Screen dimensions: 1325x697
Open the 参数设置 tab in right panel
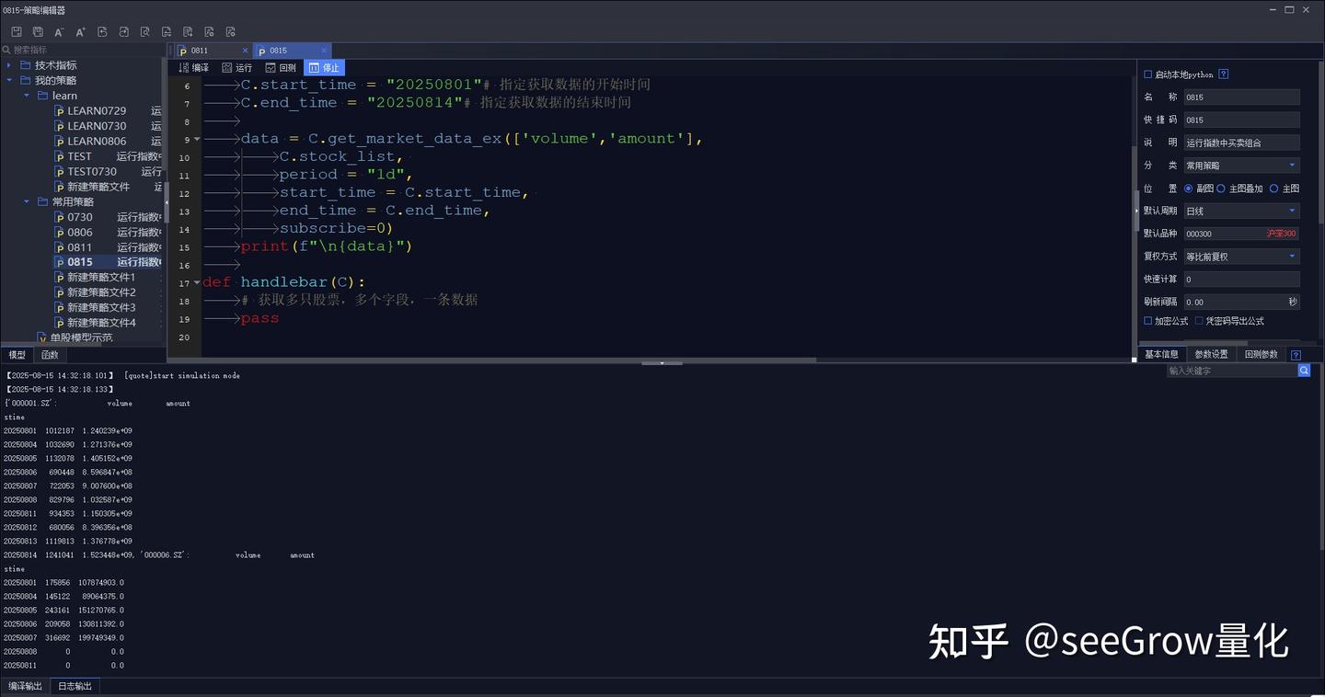[1211, 353]
